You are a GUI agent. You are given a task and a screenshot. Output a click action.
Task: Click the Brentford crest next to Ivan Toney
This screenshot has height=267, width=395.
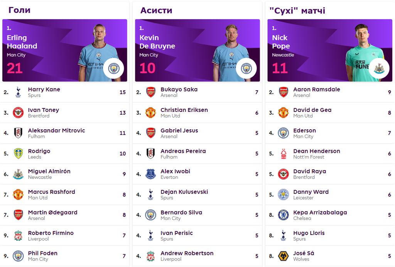coord(18,113)
